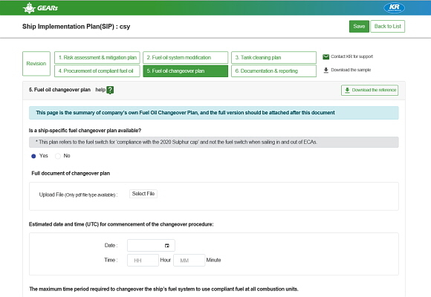Go to Tank cleaning plan tab
The height and width of the screenshot is (297, 431).
coord(273,58)
